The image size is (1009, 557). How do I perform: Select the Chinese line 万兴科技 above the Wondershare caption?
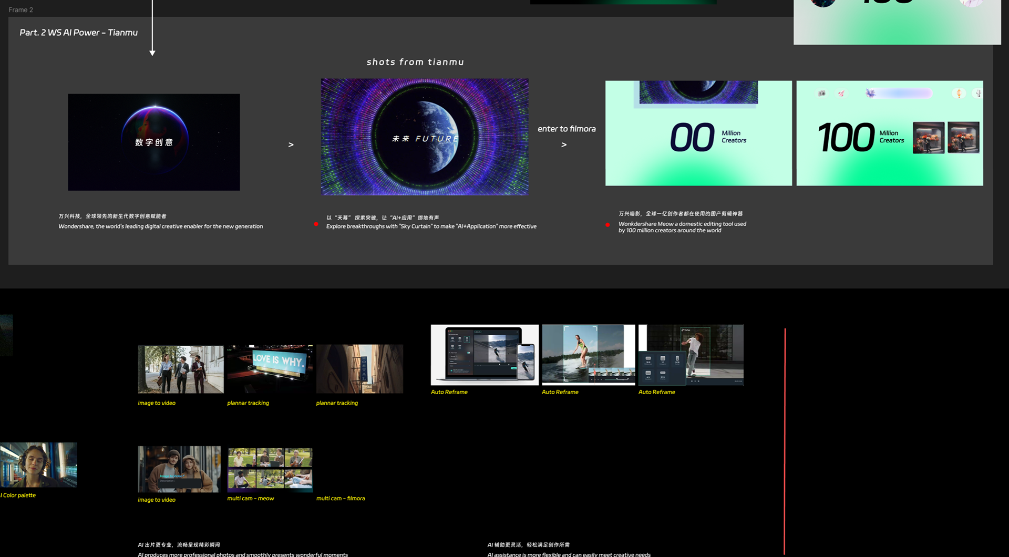tap(112, 216)
